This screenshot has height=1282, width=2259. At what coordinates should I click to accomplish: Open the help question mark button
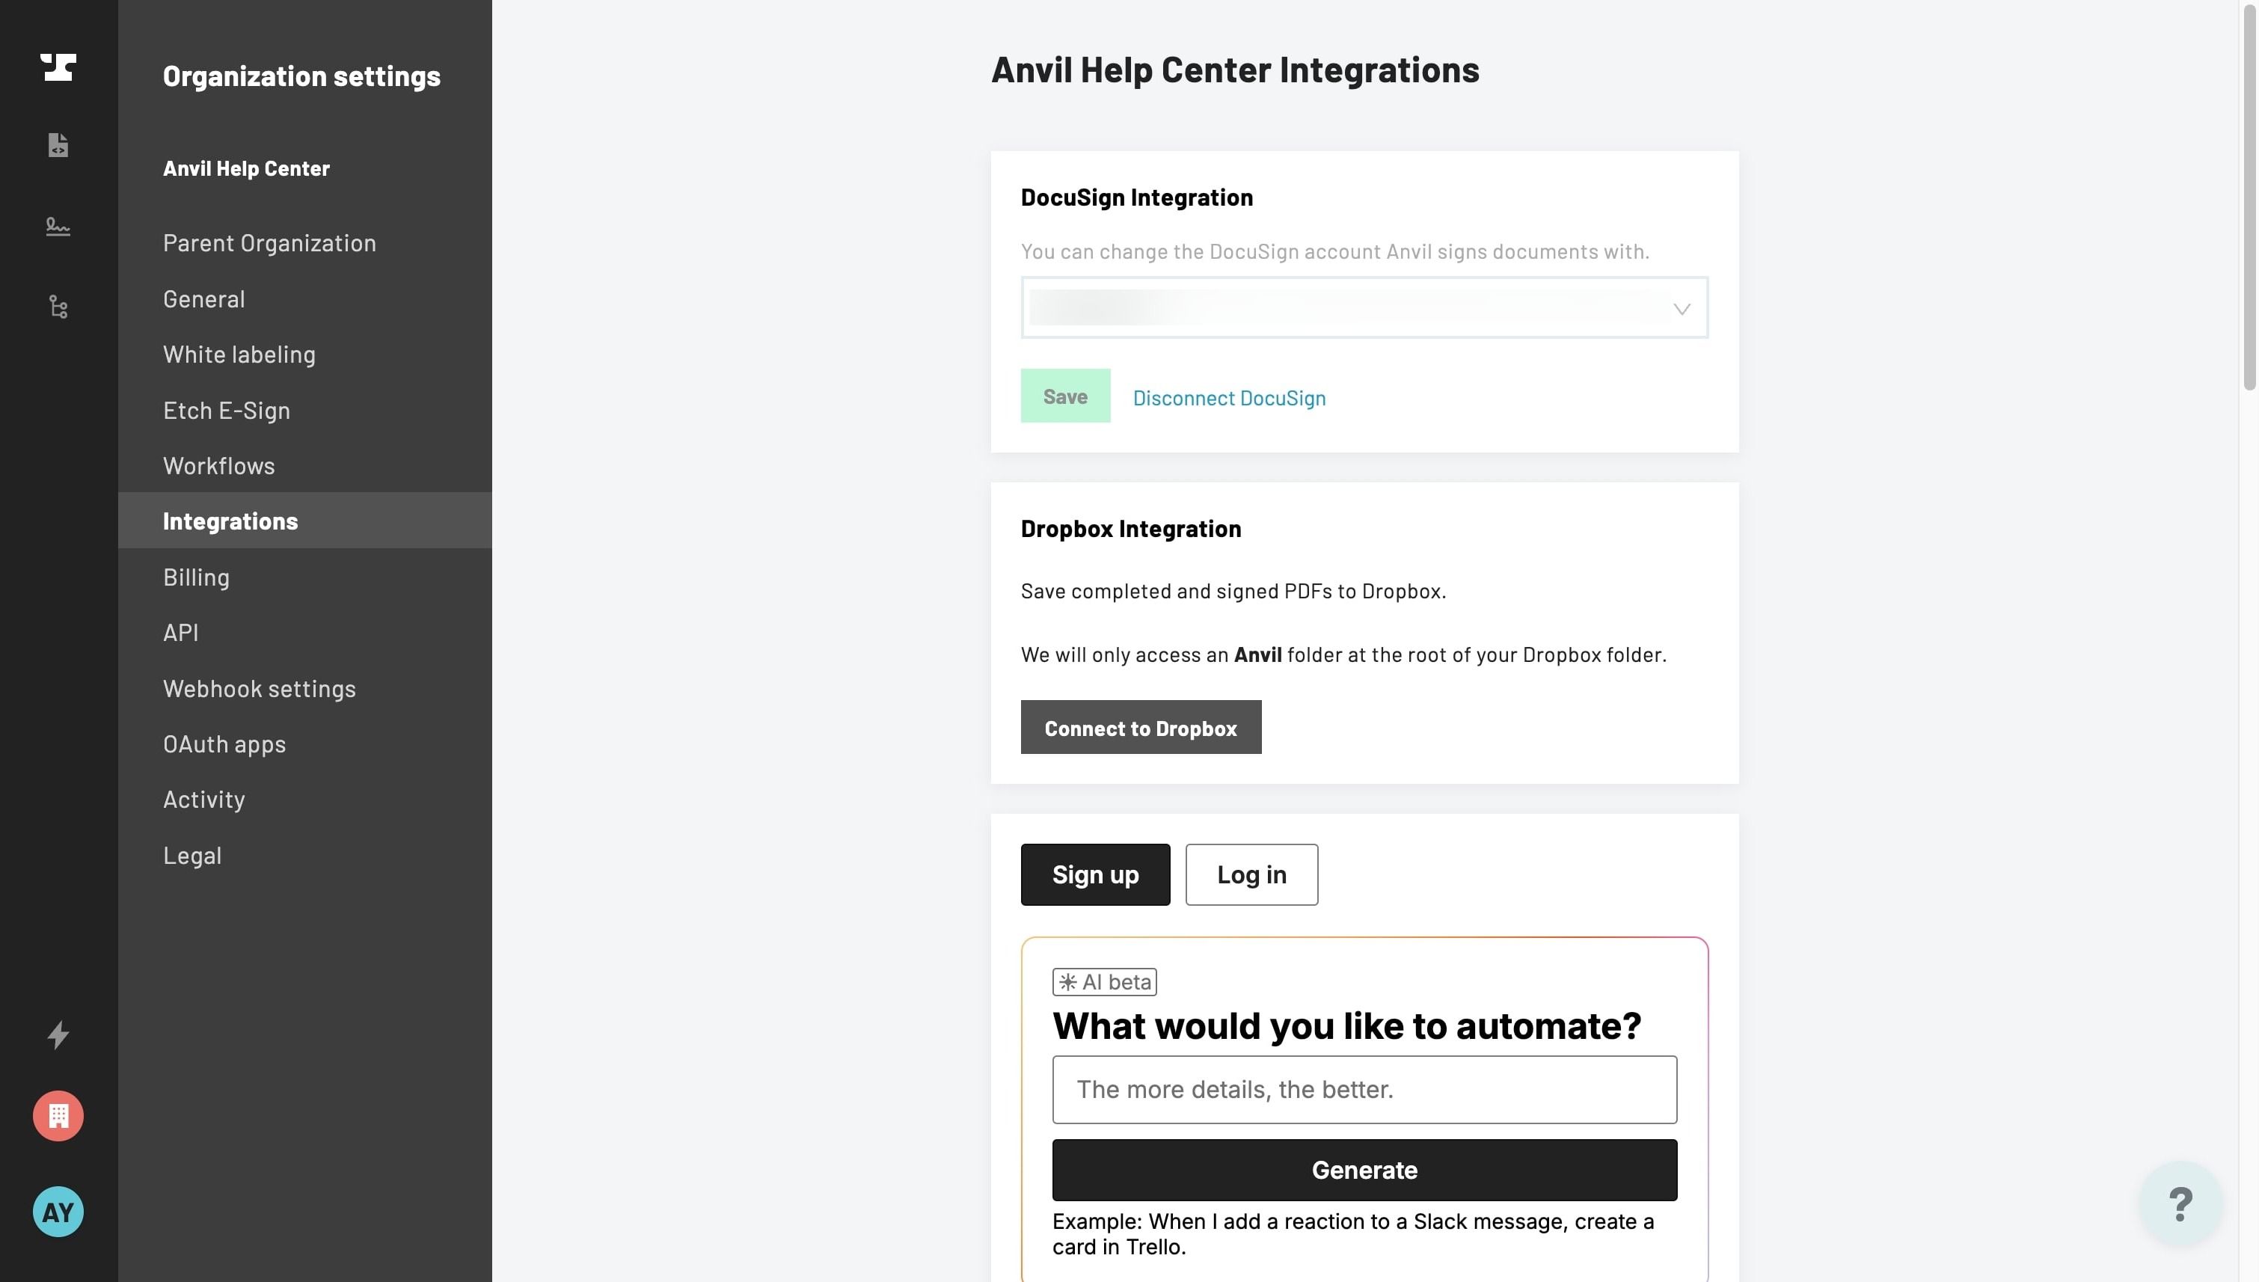(x=2180, y=1203)
